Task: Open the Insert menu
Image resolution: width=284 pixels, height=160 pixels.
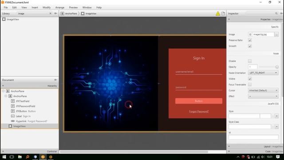Action: [x=35, y=8]
